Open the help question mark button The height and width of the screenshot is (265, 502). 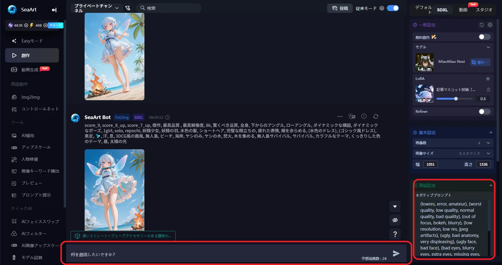[x=395, y=234]
